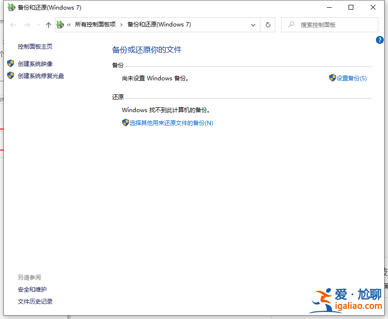Click the UAC shield beside 设置备份
This screenshot has height=319, width=388.
tap(333, 78)
